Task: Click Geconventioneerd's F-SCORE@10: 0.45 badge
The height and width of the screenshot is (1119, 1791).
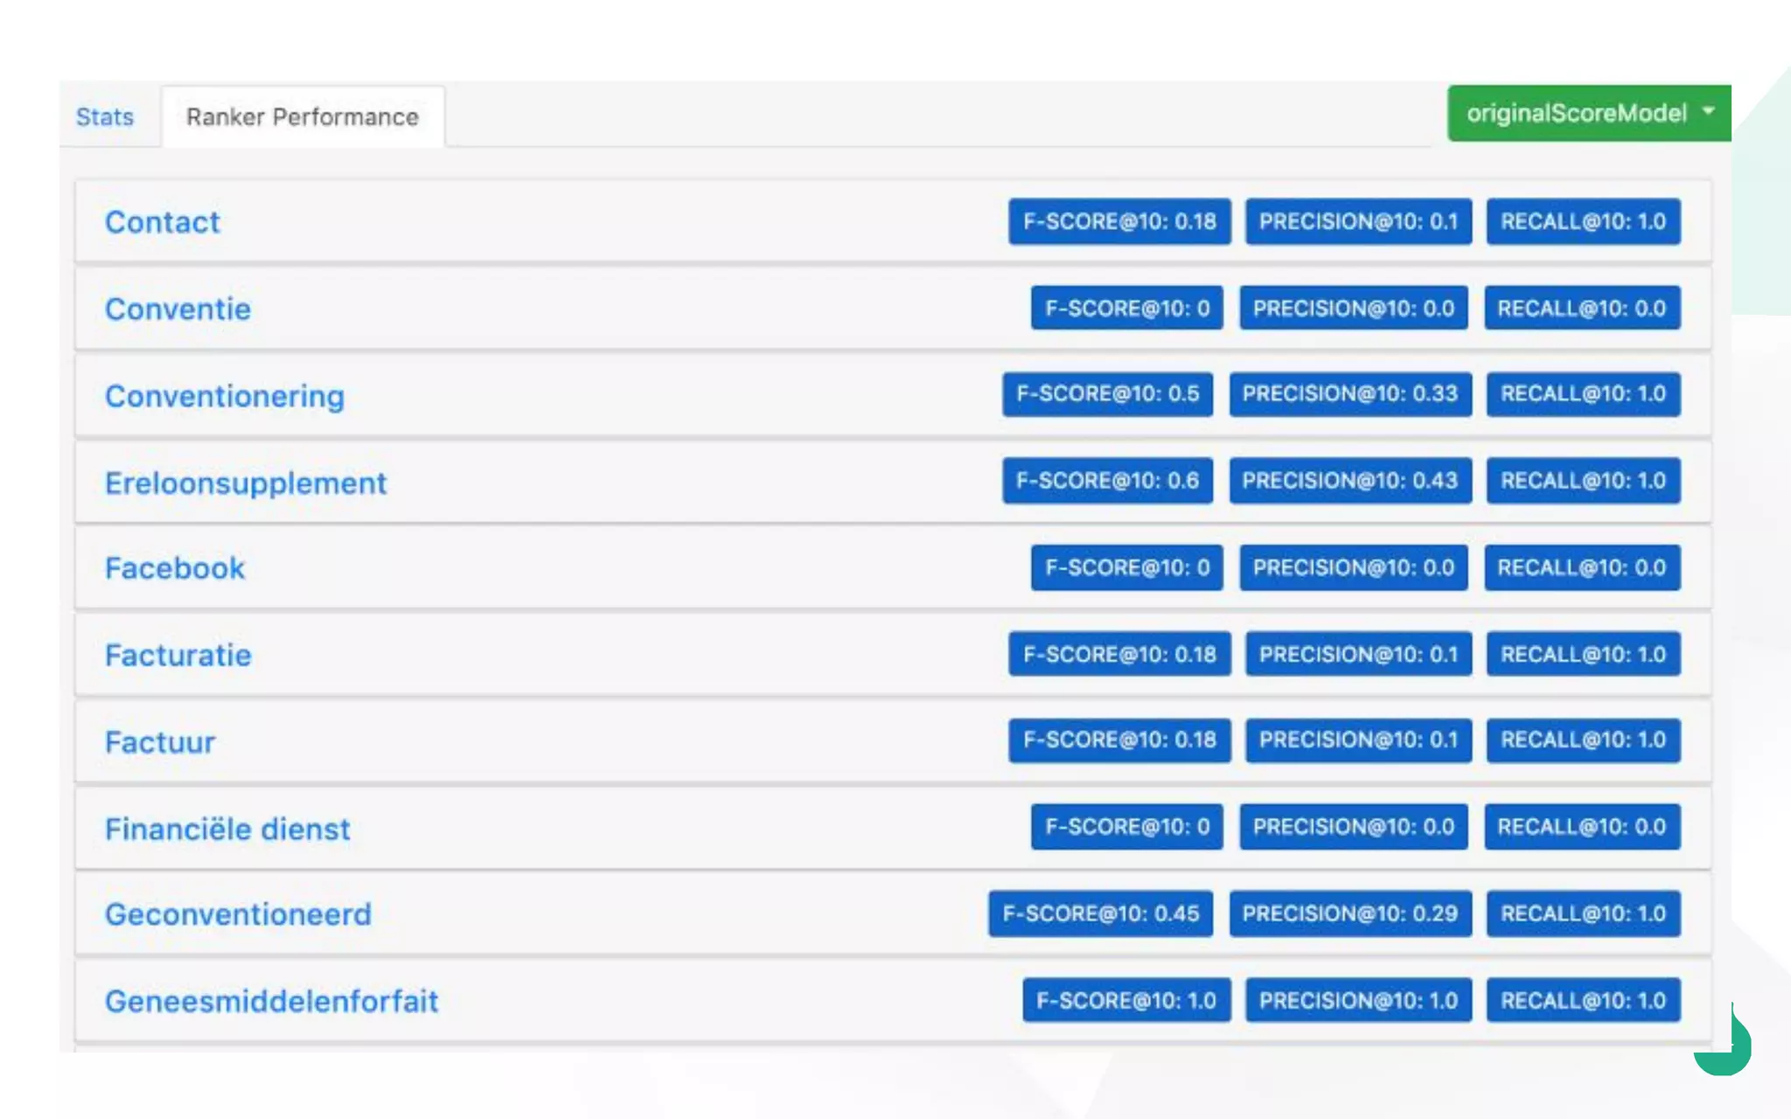Action: point(1100,914)
